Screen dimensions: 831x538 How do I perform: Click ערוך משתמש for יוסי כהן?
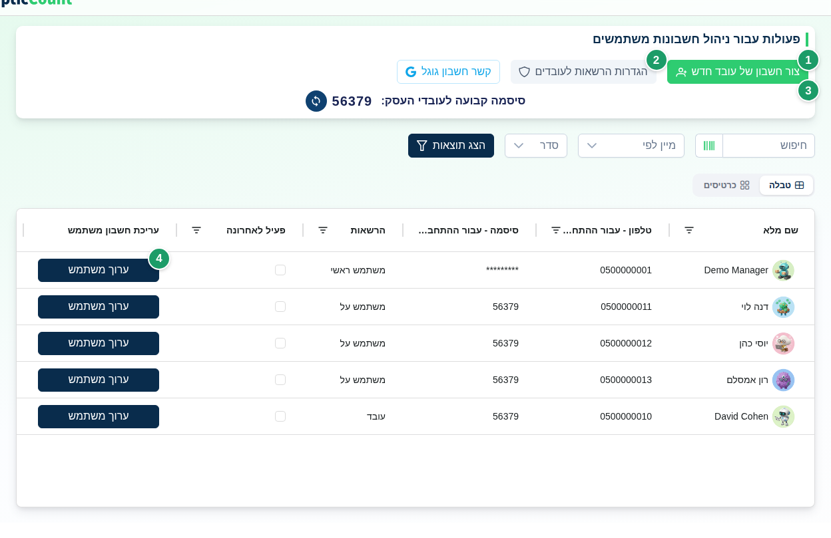(x=99, y=343)
